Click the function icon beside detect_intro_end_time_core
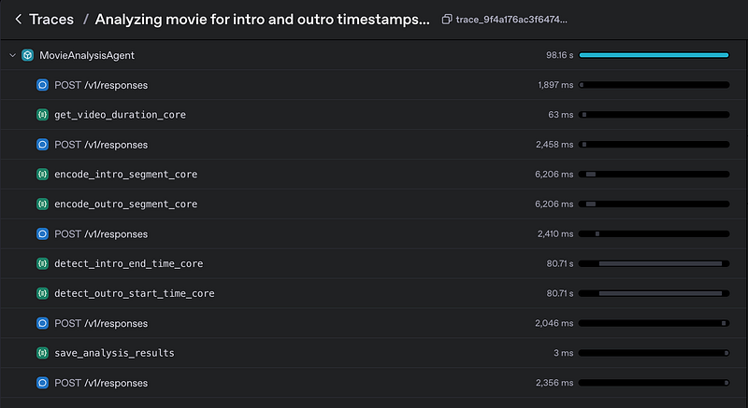The width and height of the screenshot is (748, 408). 42,263
